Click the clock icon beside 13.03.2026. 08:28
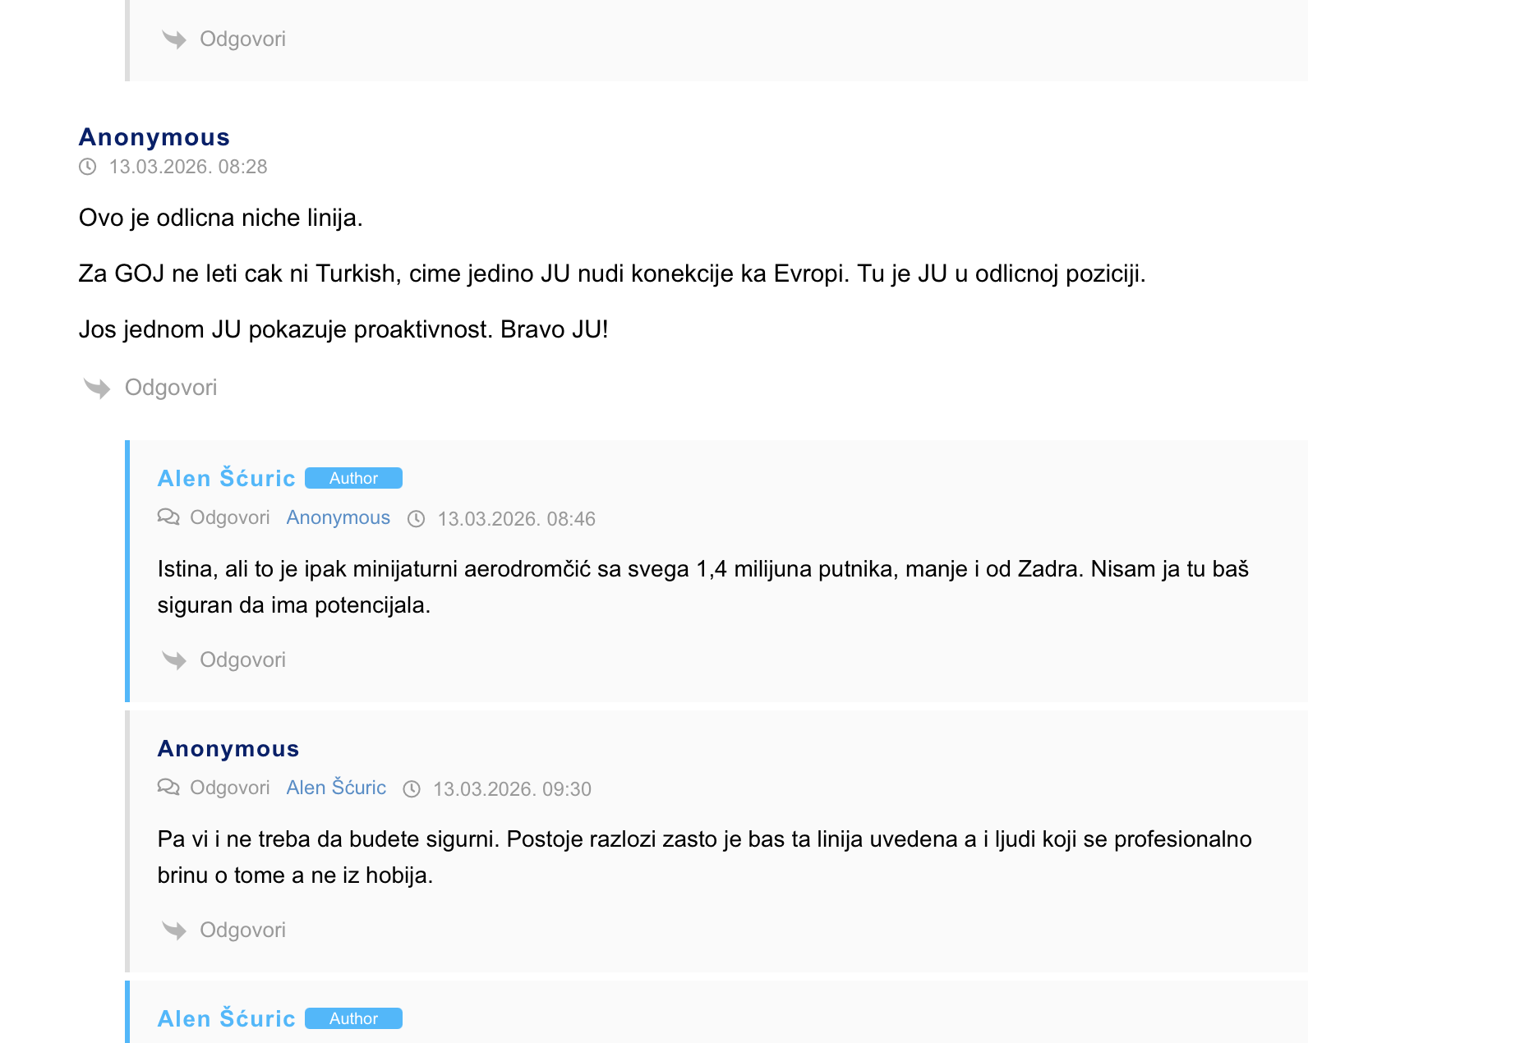This screenshot has height=1043, width=1520. [x=87, y=167]
